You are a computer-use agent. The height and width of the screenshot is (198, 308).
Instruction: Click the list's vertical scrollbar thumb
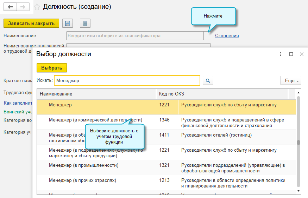[298, 143]
